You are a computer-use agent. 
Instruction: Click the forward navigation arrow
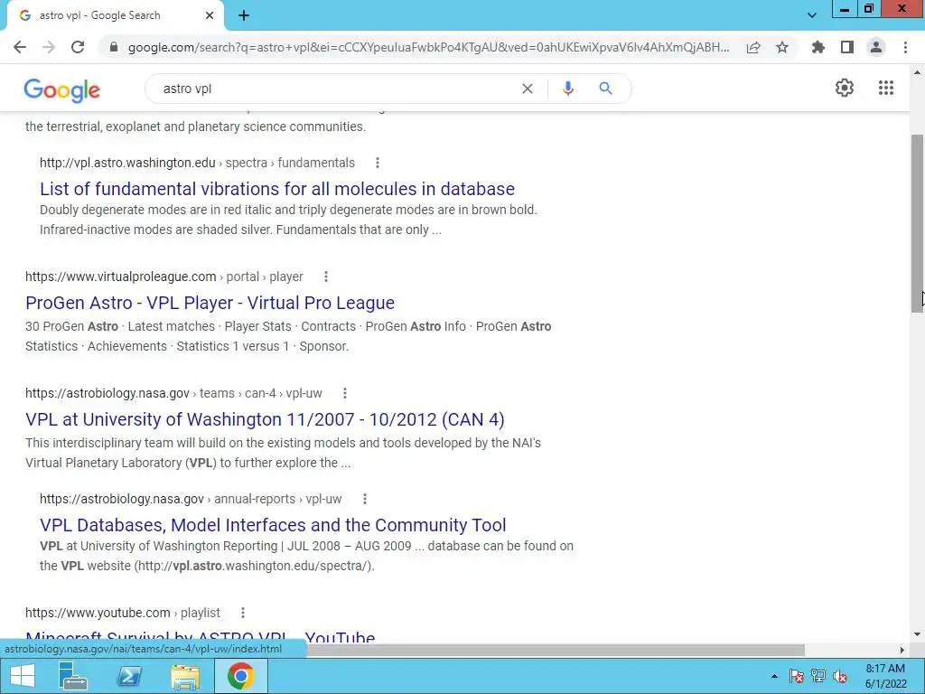(49, 47)
